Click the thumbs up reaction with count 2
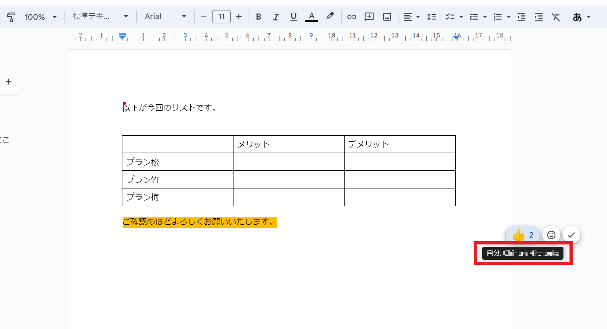Image resolution: width=607 pixels, height=329 pixels. click(523, 235)
